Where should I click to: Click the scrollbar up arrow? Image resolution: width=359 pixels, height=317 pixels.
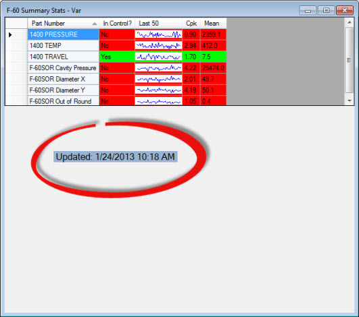tap(350, 22)
